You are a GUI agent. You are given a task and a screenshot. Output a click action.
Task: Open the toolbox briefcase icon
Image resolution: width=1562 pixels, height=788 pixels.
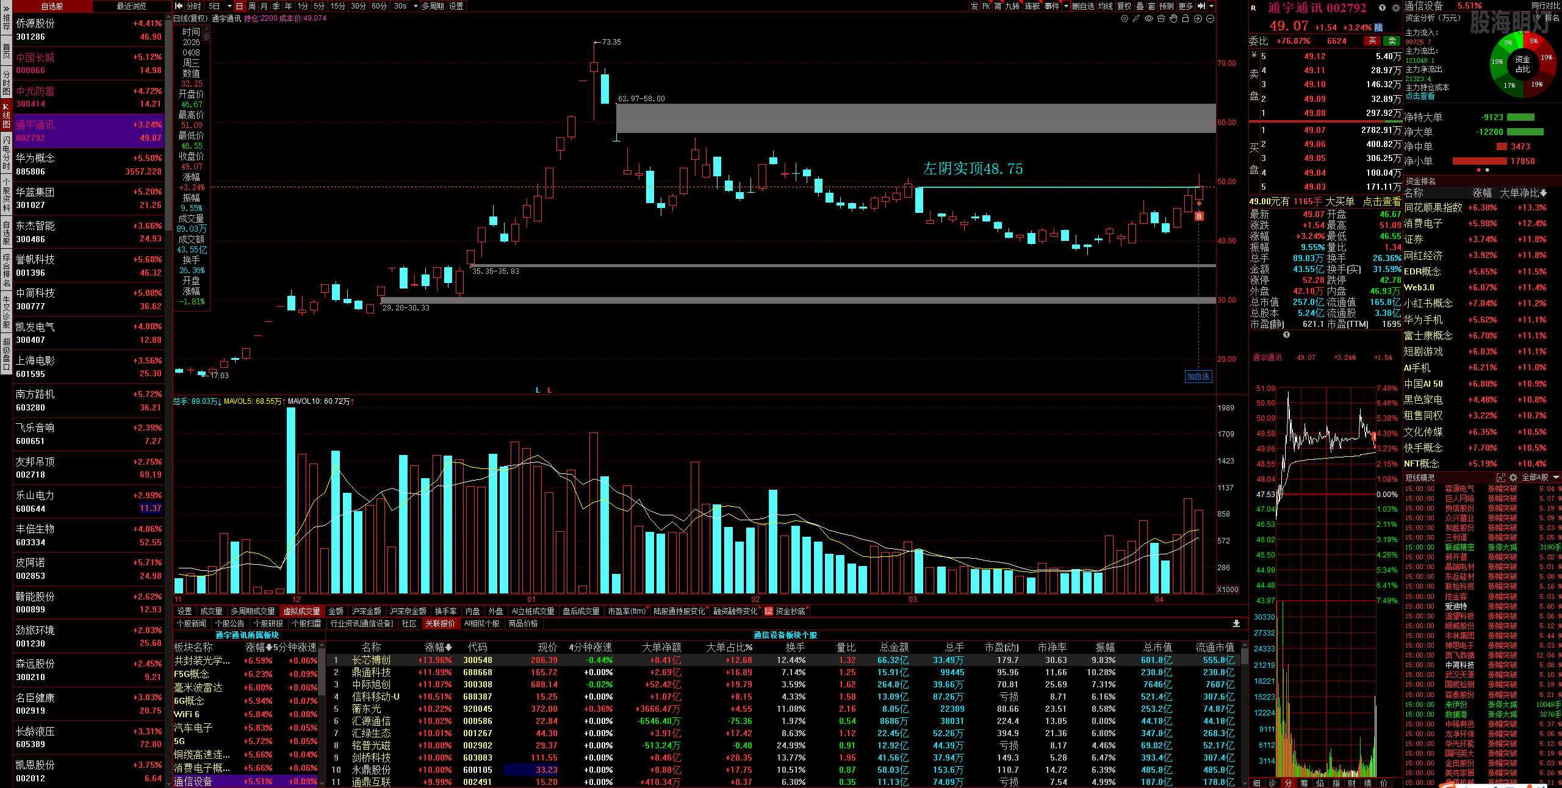[1161, 18]
